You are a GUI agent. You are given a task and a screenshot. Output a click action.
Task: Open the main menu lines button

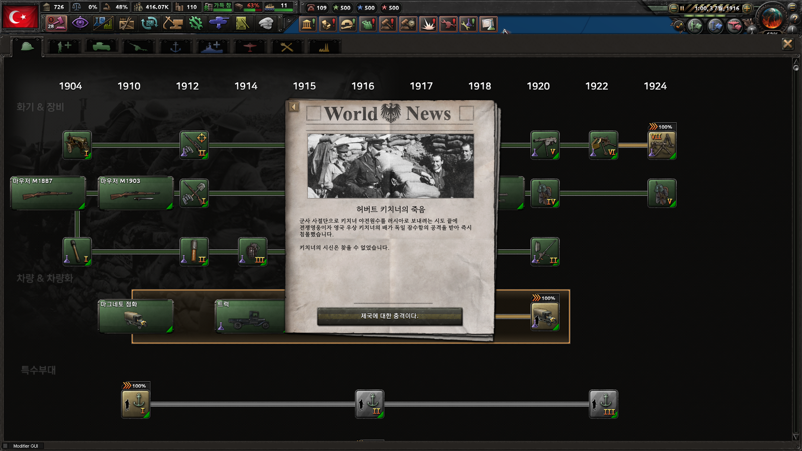tap(792, 7)
